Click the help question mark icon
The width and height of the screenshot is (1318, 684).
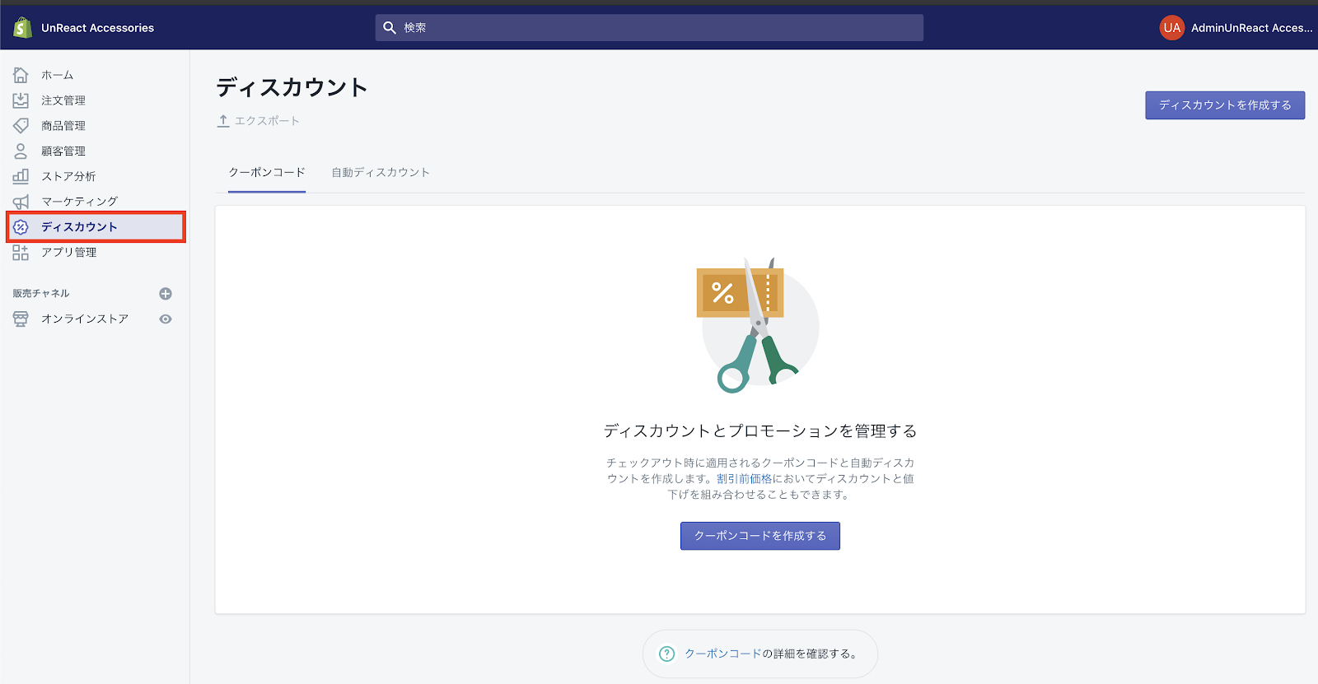[667, 654]
